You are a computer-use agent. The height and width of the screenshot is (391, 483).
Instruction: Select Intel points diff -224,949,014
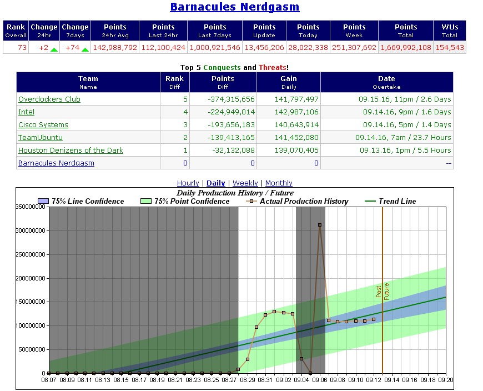(x=232, y=112)
